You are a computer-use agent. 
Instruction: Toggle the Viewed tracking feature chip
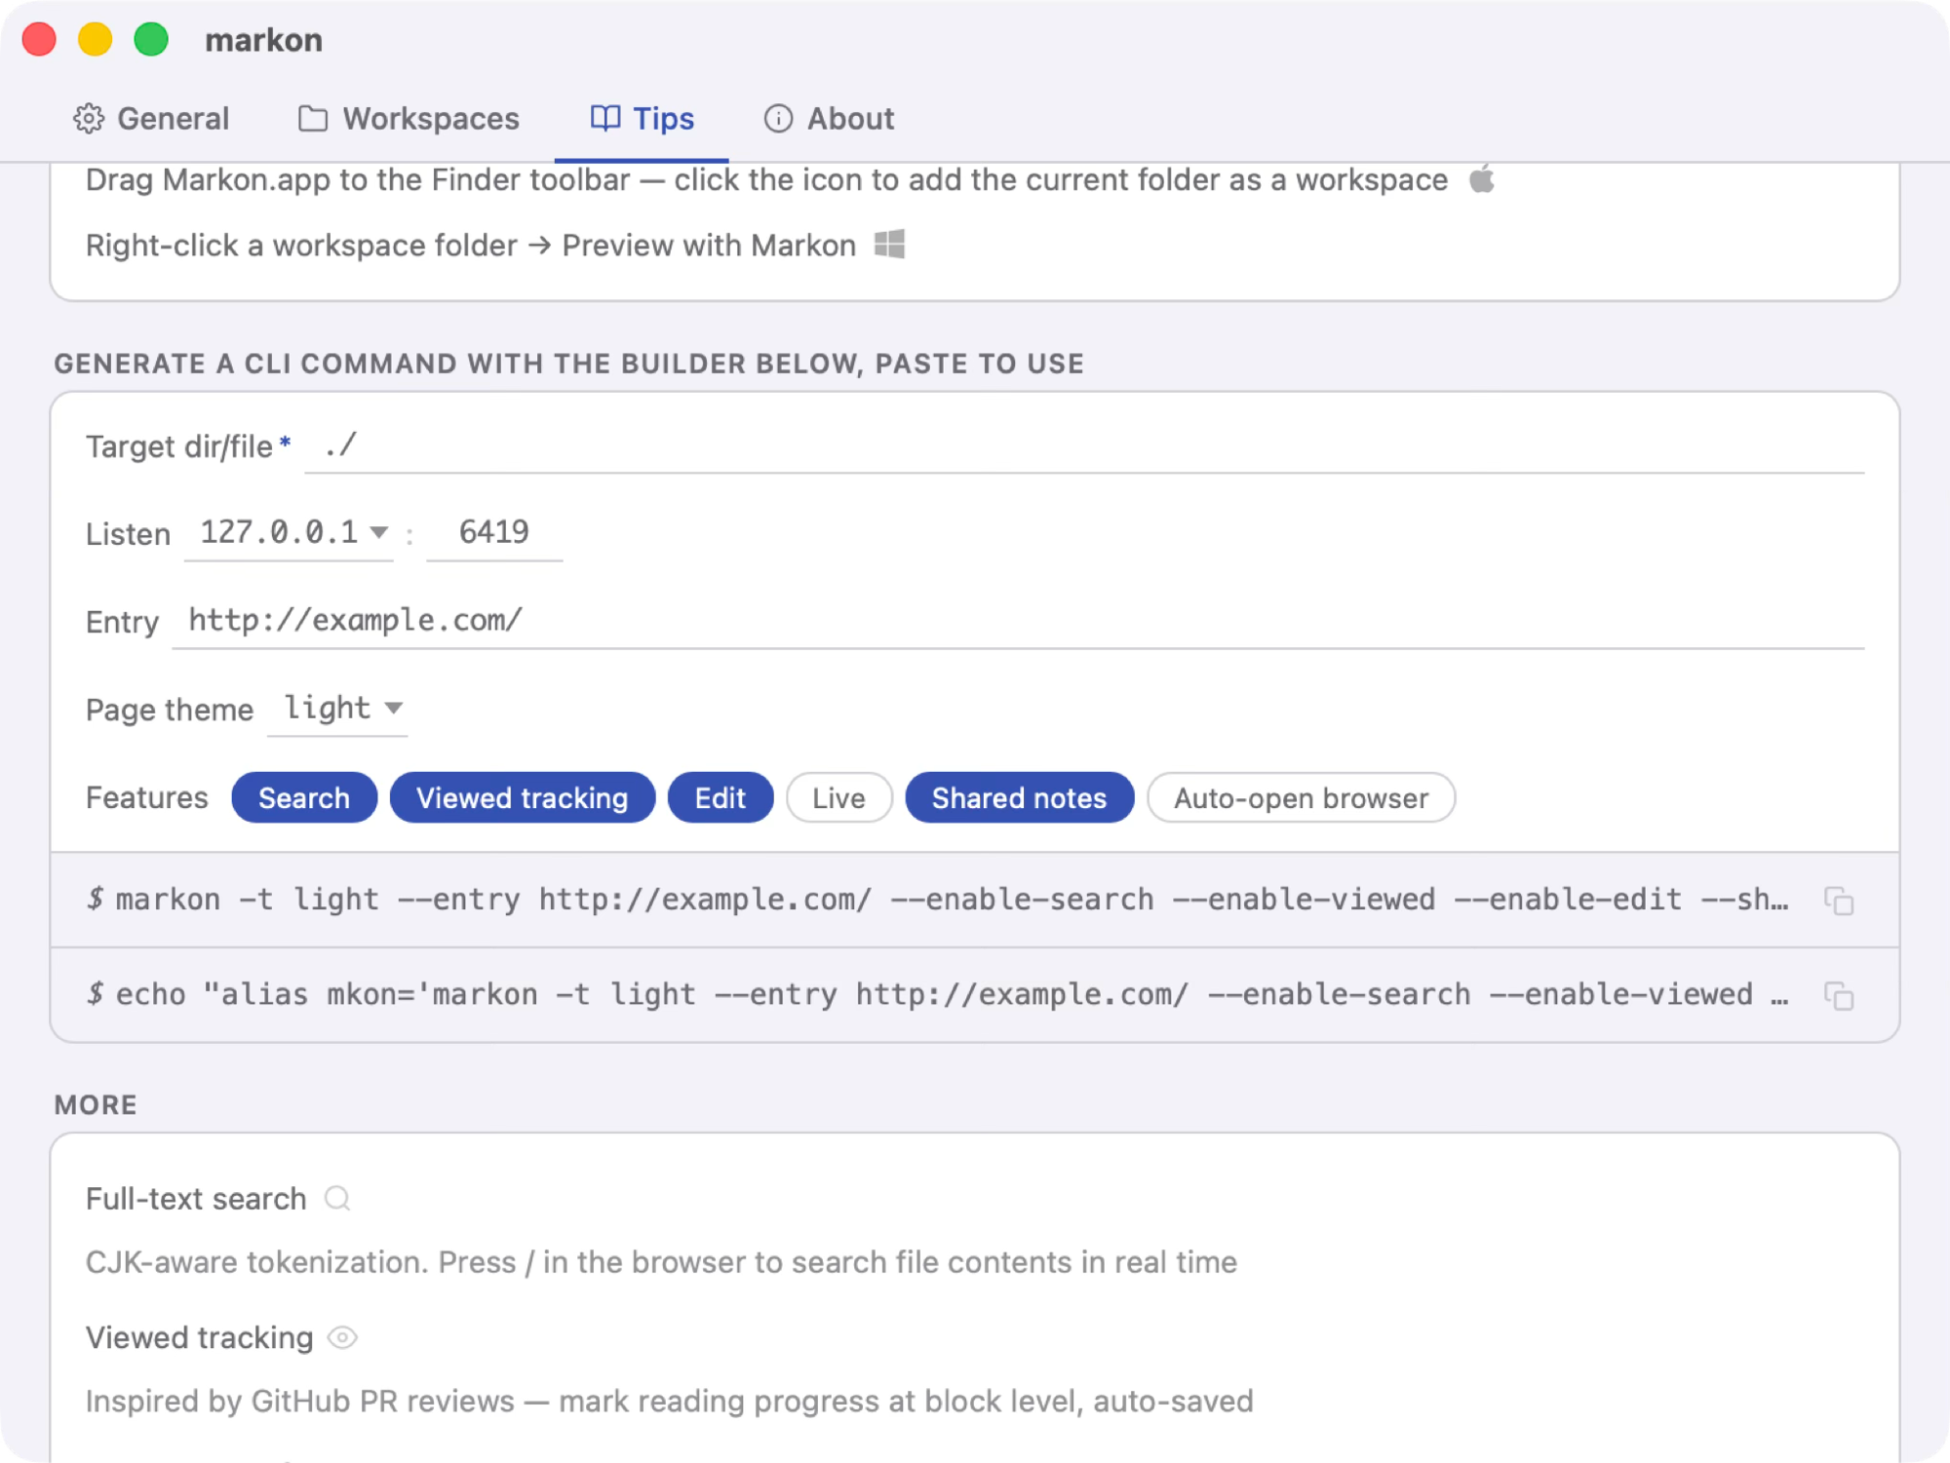point(523,798)
